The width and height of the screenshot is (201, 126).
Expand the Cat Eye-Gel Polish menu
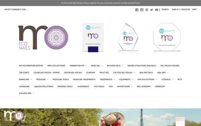coord(124,73)
